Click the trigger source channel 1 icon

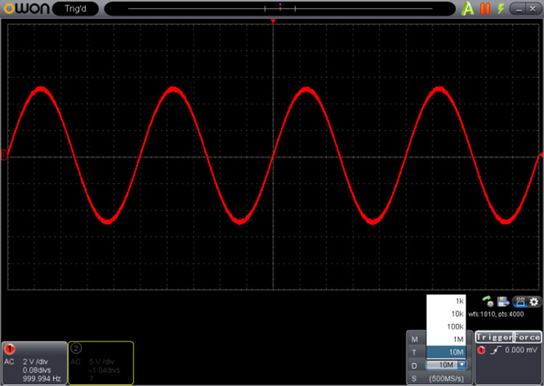click(481, 350)
